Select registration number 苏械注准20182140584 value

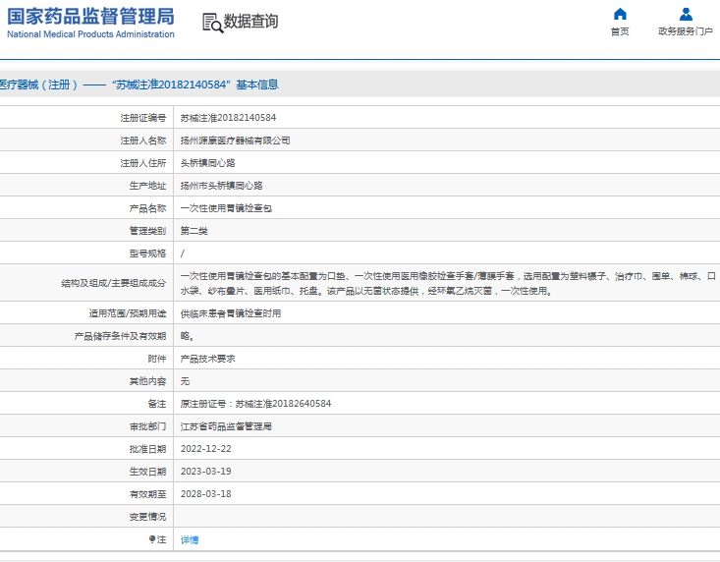(x=228, y=118)
